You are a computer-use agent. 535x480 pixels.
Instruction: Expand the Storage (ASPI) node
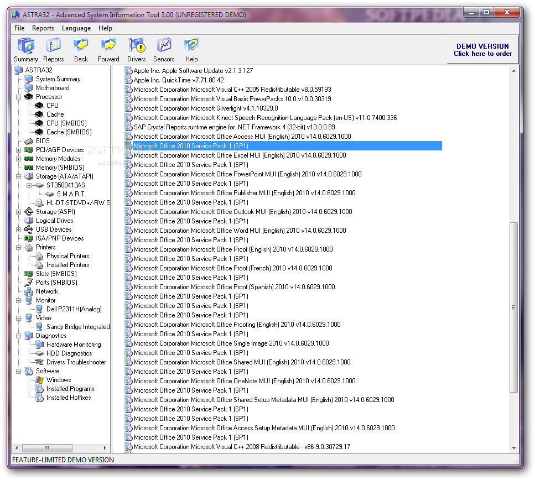coord(18,212)
